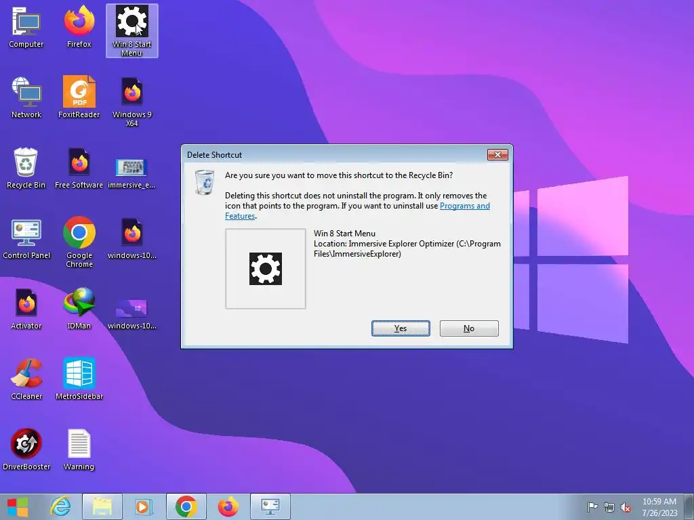Image resolution: width=694 pixels, height=520 pixels.
Task: Click the gear thumbnail preview in dialog
Action: pyautogui.click(x=266, y=268)
